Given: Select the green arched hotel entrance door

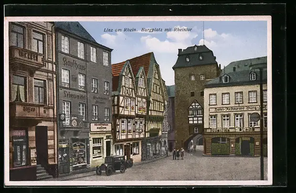Looking at the screenshot, I should point(245,147).
